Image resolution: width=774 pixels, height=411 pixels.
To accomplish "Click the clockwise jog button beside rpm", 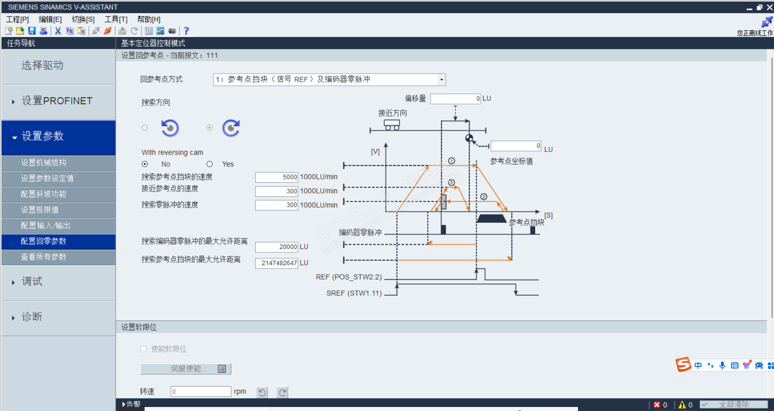I will (282, 392).
